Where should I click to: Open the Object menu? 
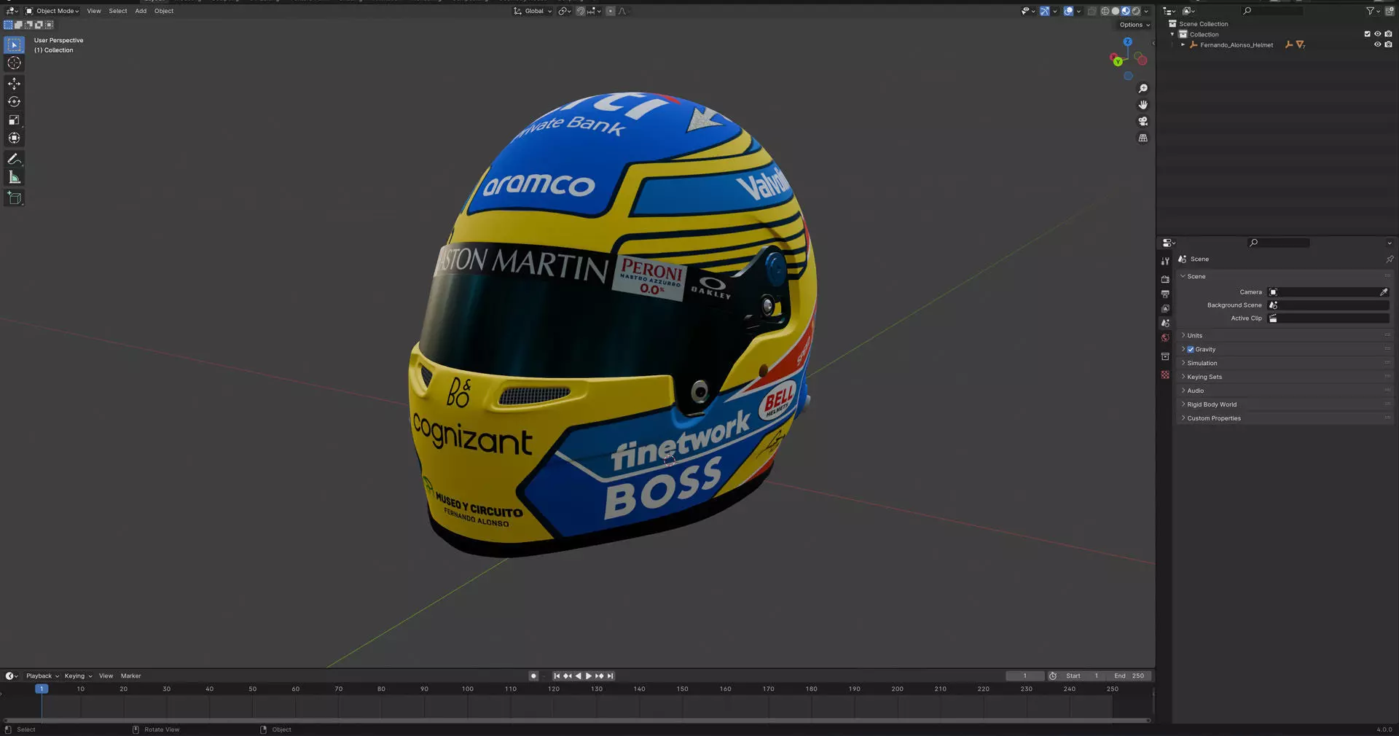[x=164, y=11]
